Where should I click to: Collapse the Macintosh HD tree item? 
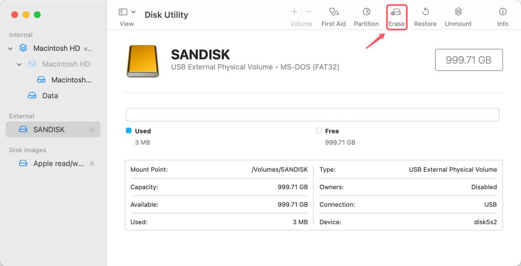click(x=10, y=48)
